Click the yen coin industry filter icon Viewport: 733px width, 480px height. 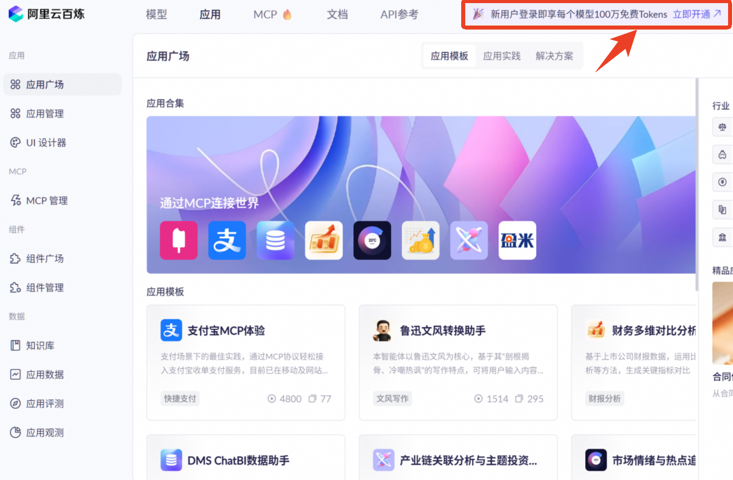(722, 182)
